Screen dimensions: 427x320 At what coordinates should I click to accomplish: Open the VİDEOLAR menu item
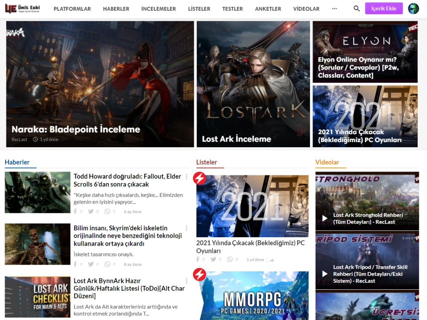[306, 9]
